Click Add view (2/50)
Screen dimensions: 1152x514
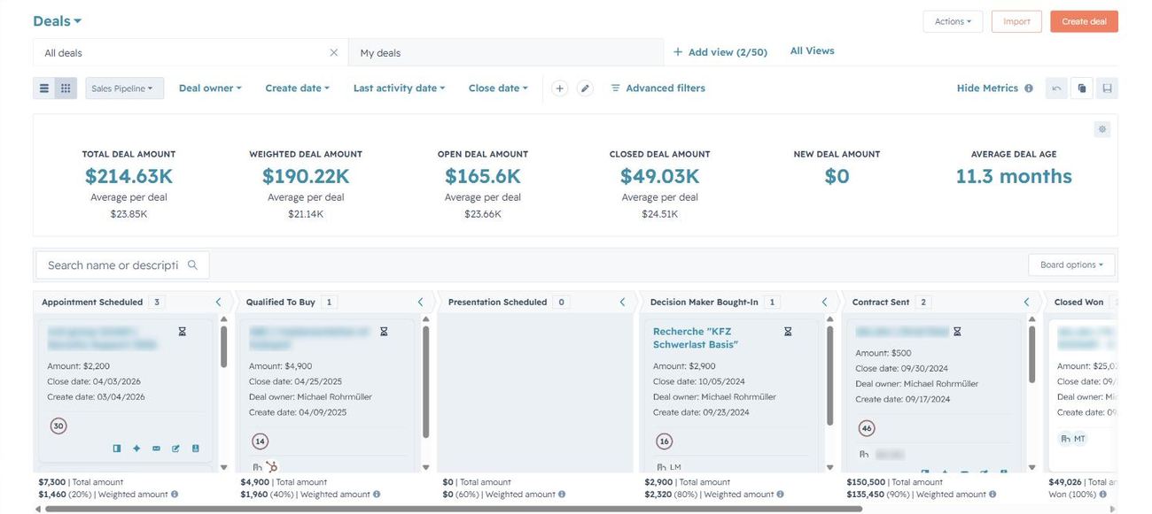[x=720, y=52]
